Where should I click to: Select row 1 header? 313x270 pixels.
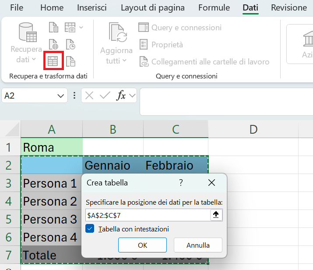(8, 147)
